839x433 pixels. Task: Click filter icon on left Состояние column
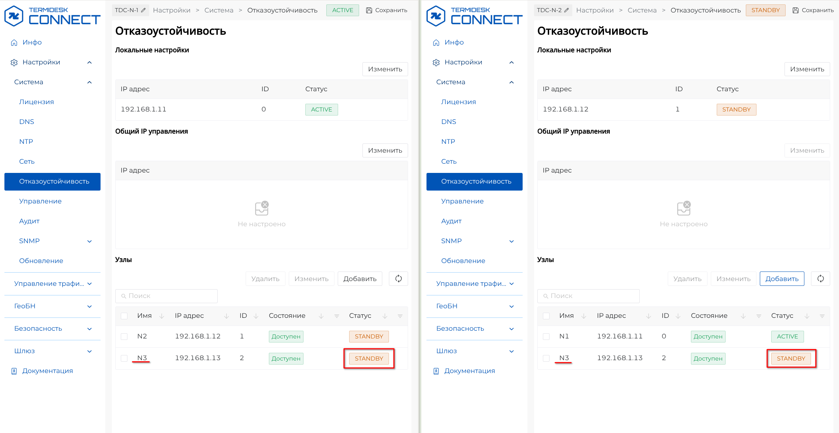[337, 316]
